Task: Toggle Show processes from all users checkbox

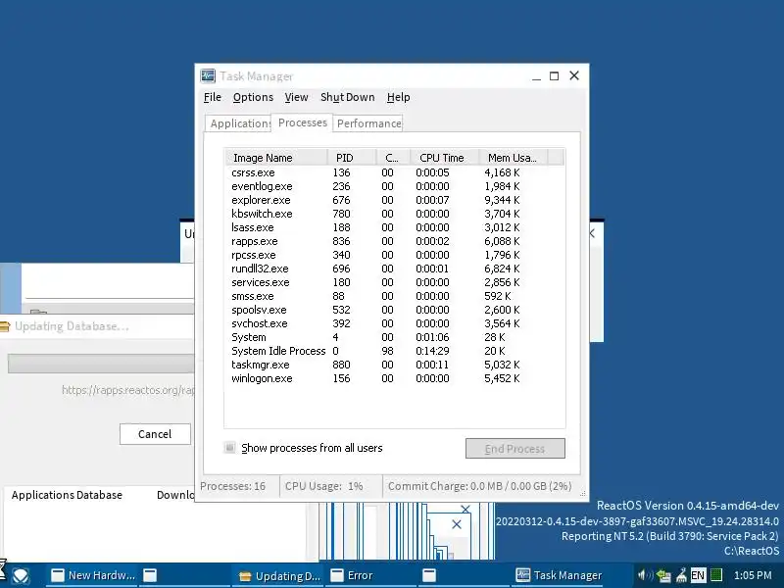Action: [x=229, y=448]
